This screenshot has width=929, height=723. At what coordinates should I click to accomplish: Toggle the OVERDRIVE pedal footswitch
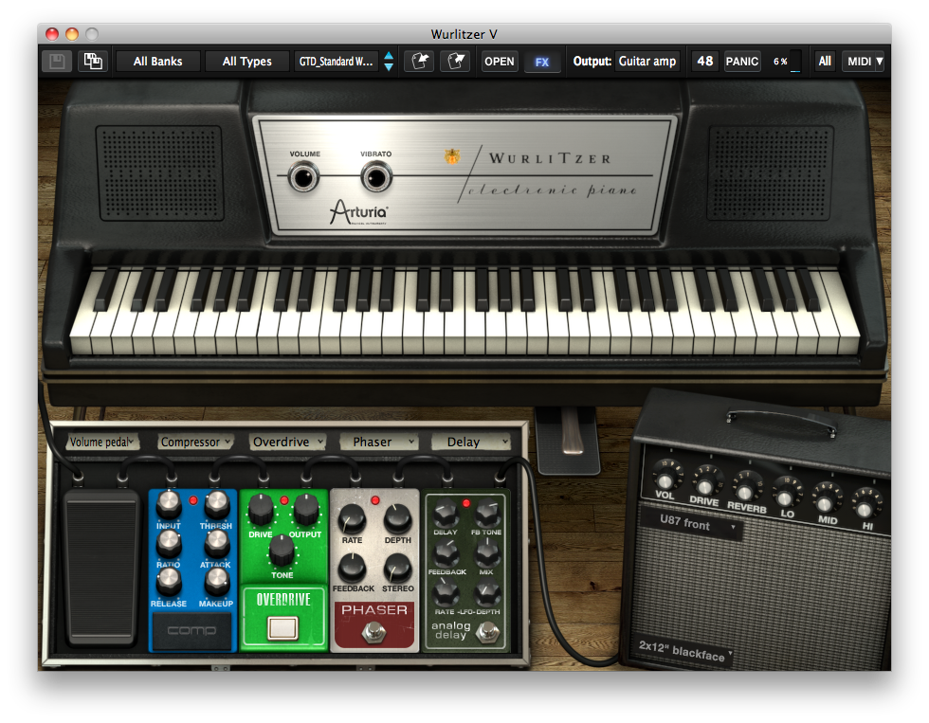pyautogui.click(x=283, y=628)
